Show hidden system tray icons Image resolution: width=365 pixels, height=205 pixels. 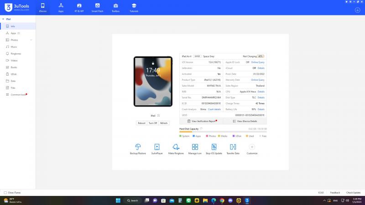pyautogui.click(x=324, y=200)
